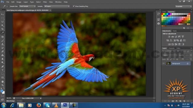This screenshot has height=108, width=193.
Task: Select the Rectangular Marquee tool
Action: coord(2,18)
